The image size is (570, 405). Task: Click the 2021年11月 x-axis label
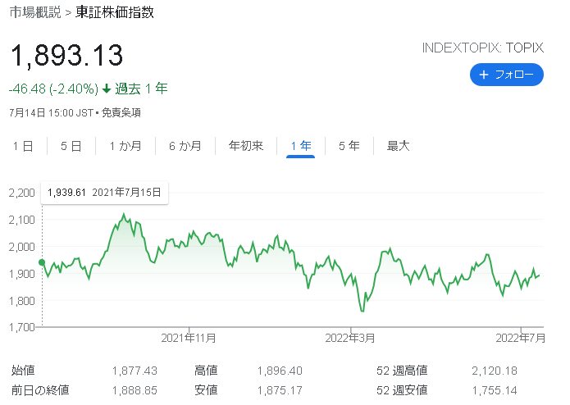click(189, 337)
